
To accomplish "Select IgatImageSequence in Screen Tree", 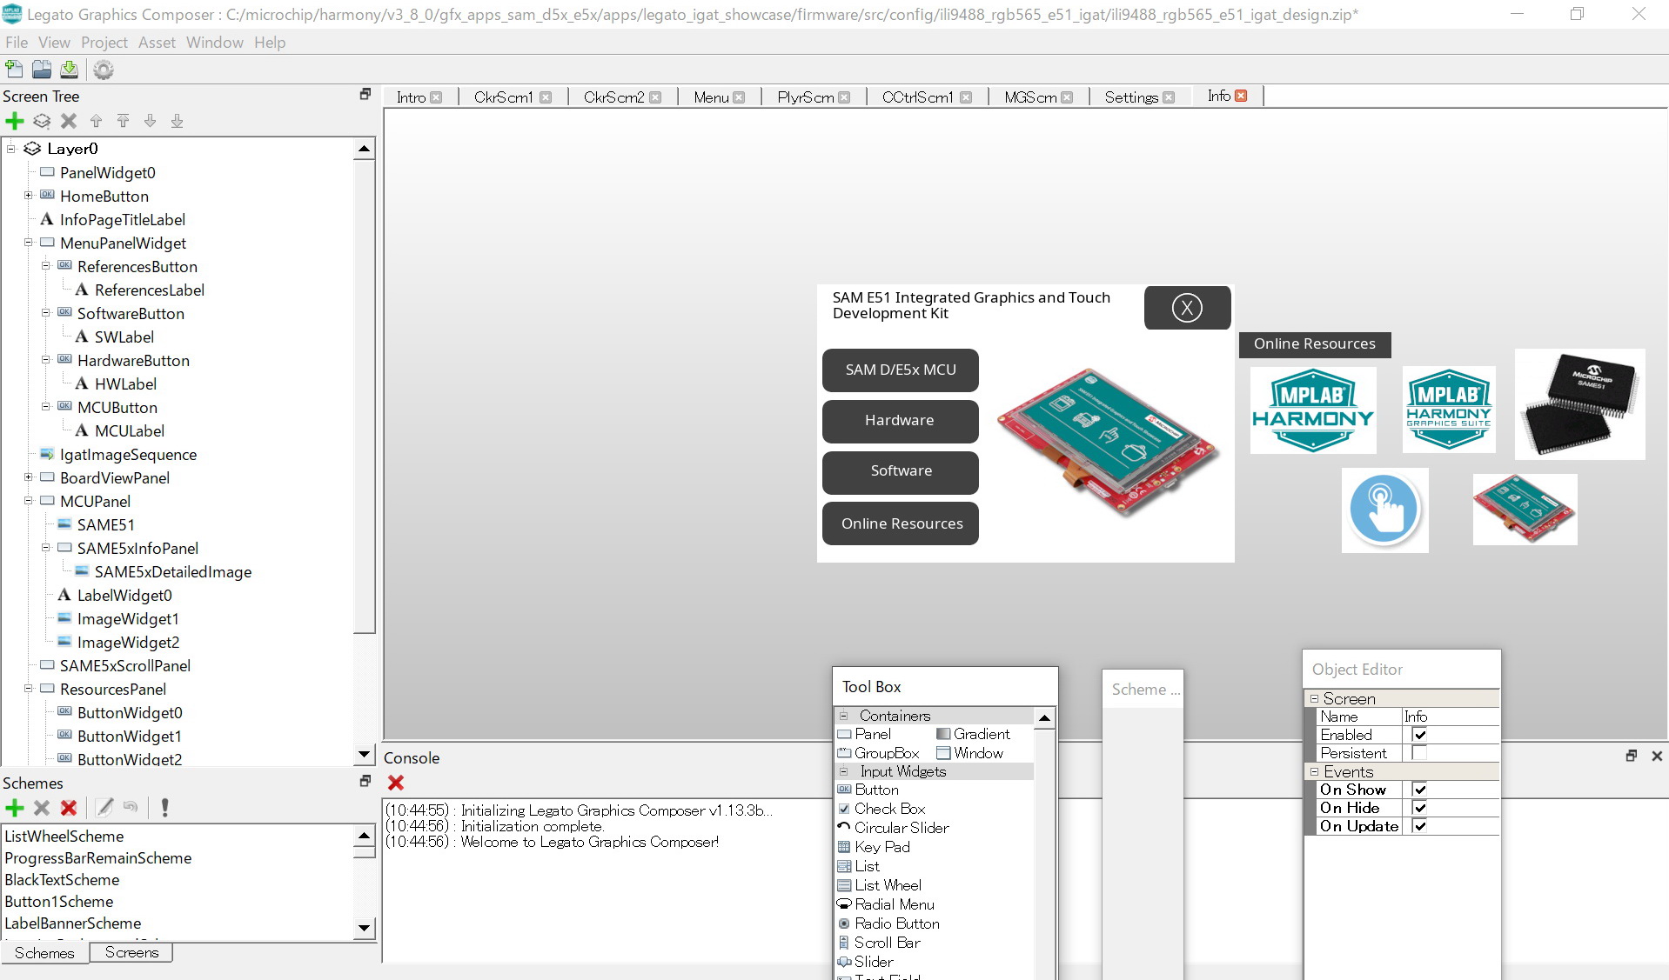I will point(128,454).
